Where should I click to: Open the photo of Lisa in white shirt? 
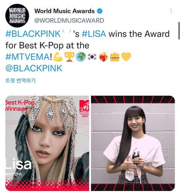pos(133,143)
